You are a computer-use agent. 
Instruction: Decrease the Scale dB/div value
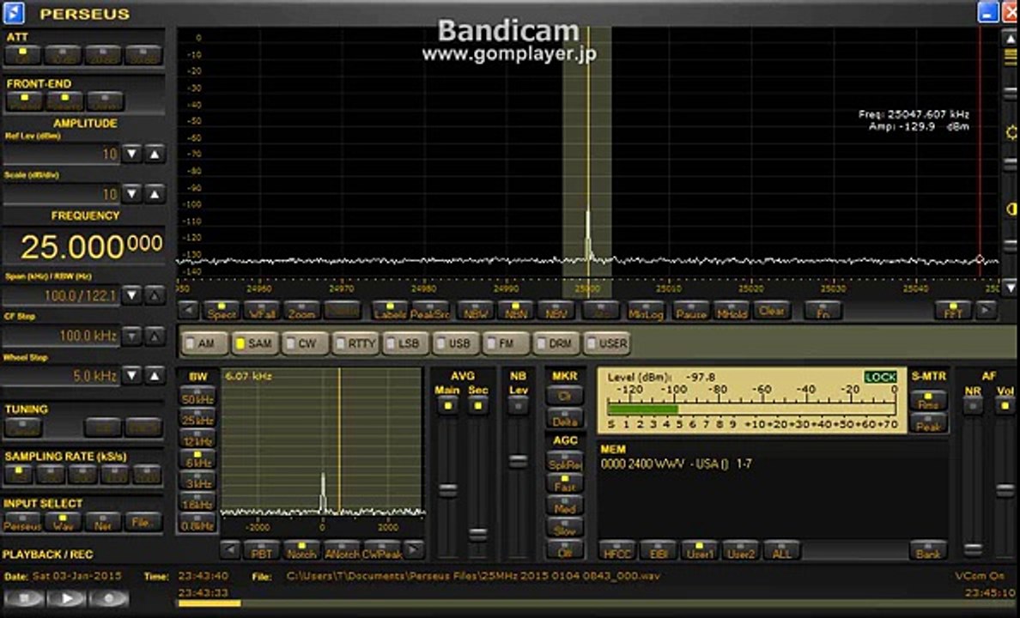(132, 194)
